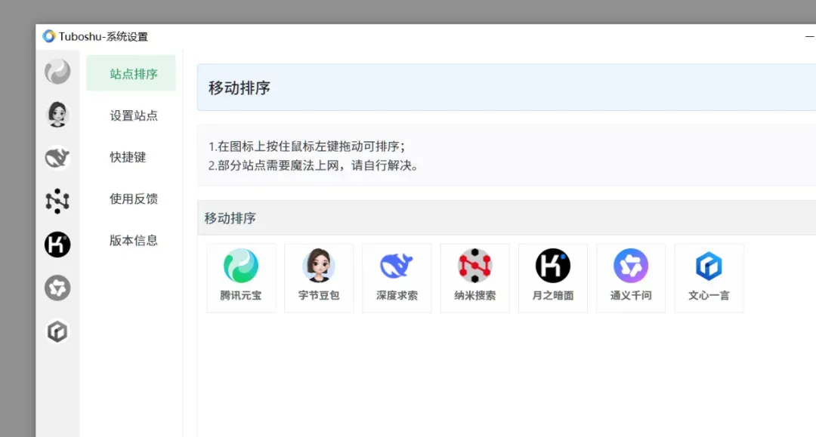Select the 纳米搜索 site tile
Screen dimensions: 816x437
coord(475,278)
